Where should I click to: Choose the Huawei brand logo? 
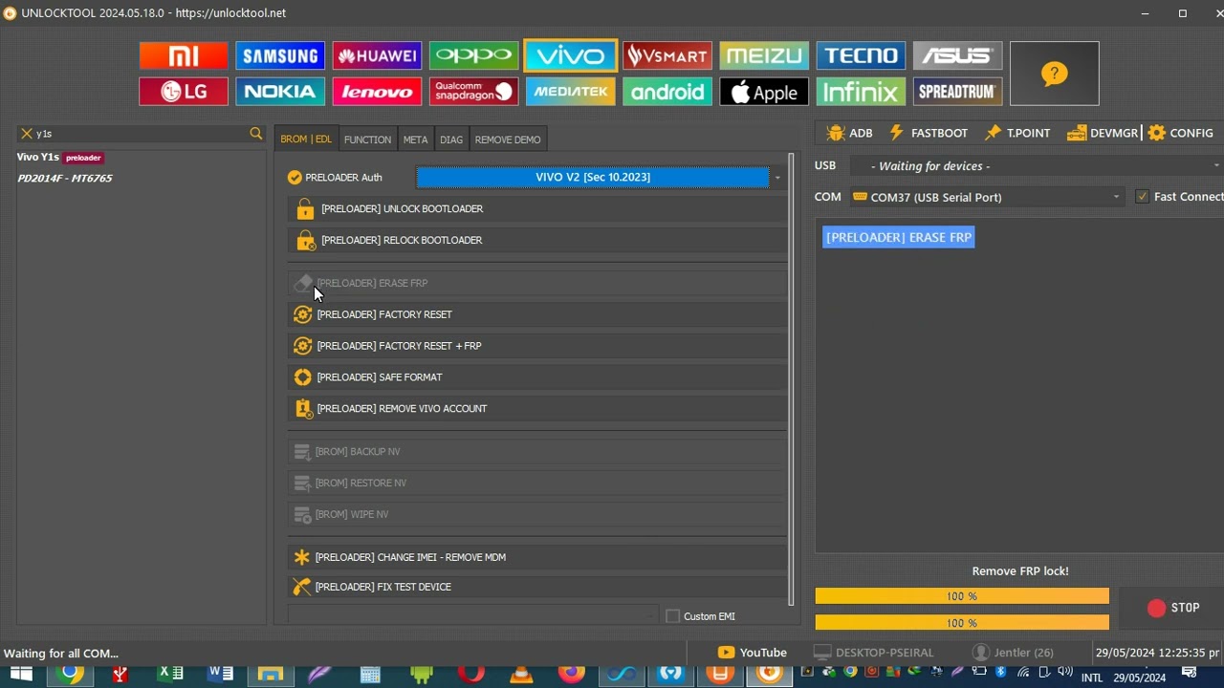(x=377, y=55)
